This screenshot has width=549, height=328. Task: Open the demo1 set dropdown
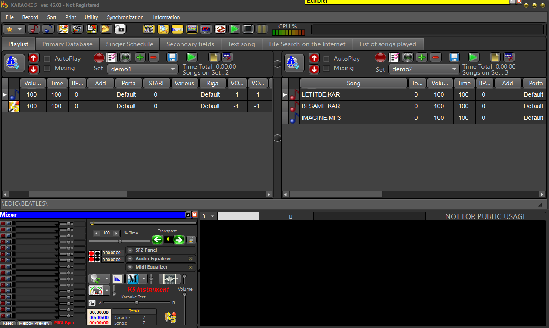(174, 69)
